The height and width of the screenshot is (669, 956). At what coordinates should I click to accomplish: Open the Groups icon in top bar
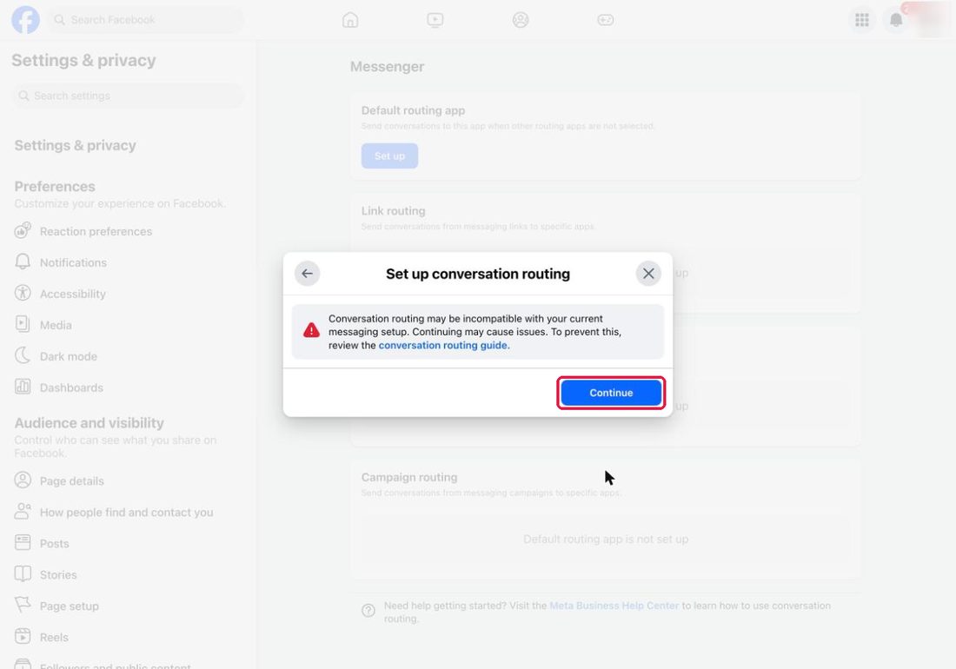coord(520,20)
